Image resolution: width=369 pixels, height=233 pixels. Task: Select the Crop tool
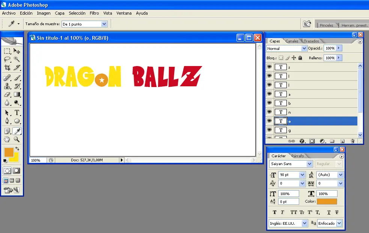[7, 68]
